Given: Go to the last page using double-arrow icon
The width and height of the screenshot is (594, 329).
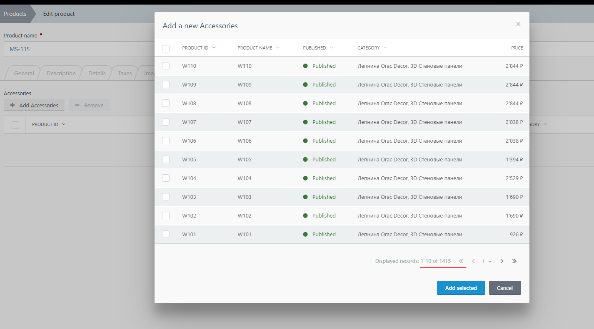Looking at the screenshot, I should click(x=514, y=261).
